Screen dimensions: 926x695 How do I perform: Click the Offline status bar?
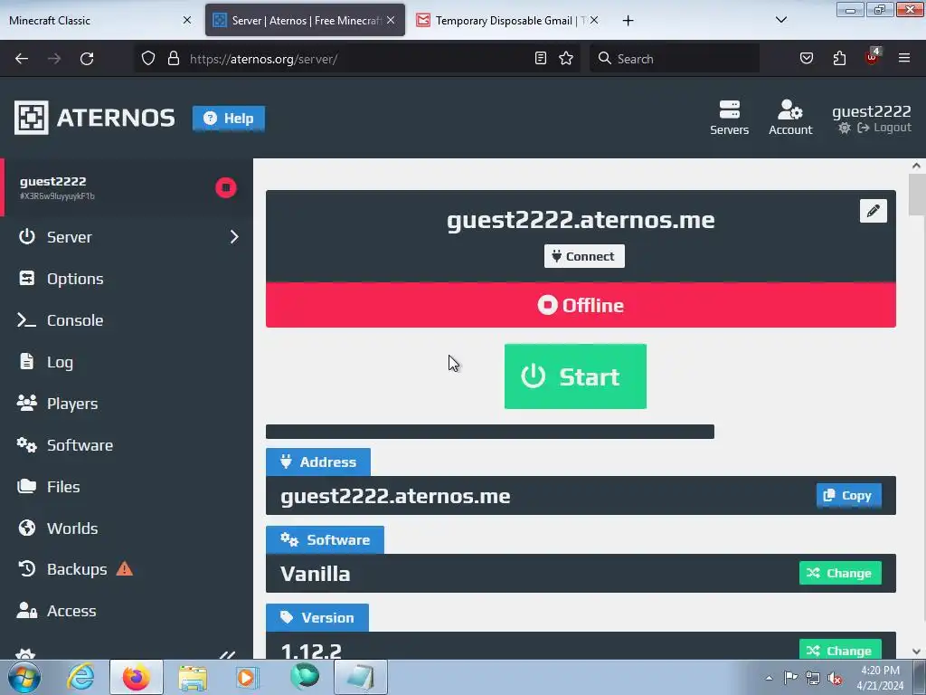pyautogui.click(x=581, y=305)
